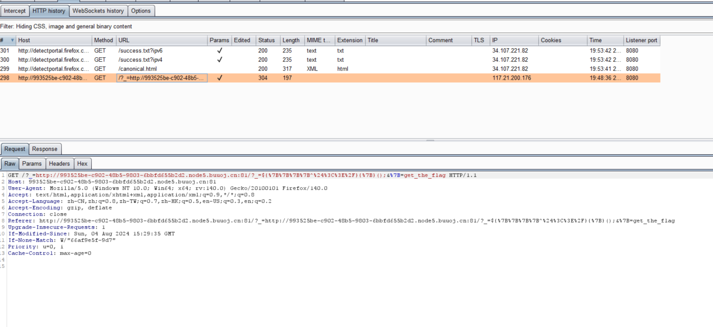Click the Params checkmark in row 298
Image resolution: width=713 pixels, height=327 pixels.
click(219, 78)
